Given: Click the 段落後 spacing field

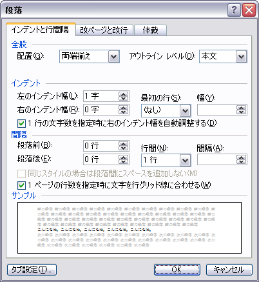Looking at the screenshot, I should (101, 159).
